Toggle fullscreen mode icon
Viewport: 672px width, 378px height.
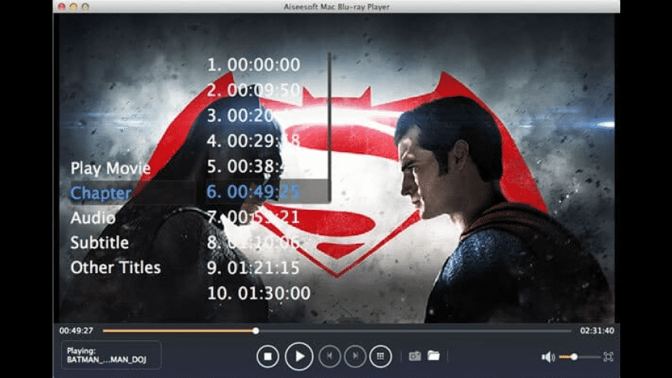[x=608, y=356]
